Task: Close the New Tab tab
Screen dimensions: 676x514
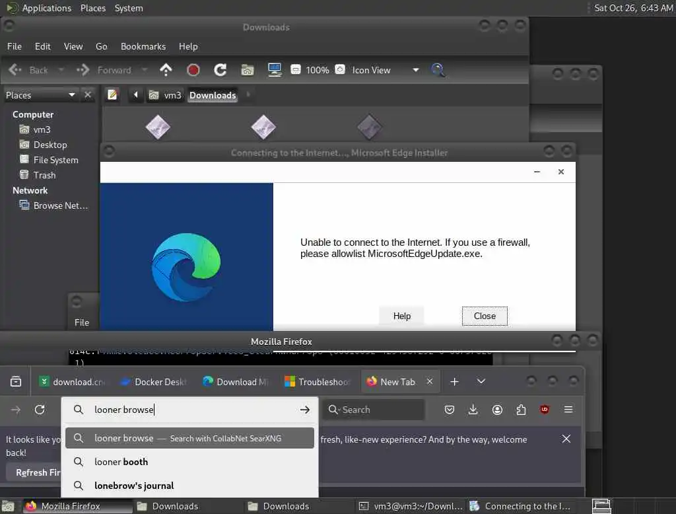Action: point(429,381)
